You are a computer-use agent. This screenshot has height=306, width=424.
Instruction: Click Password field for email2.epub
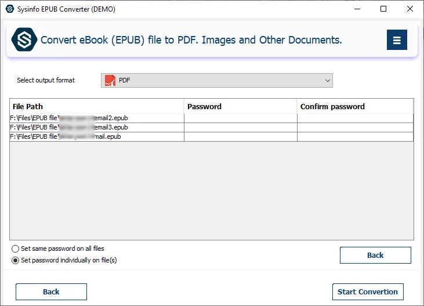[x=240, y=118]
